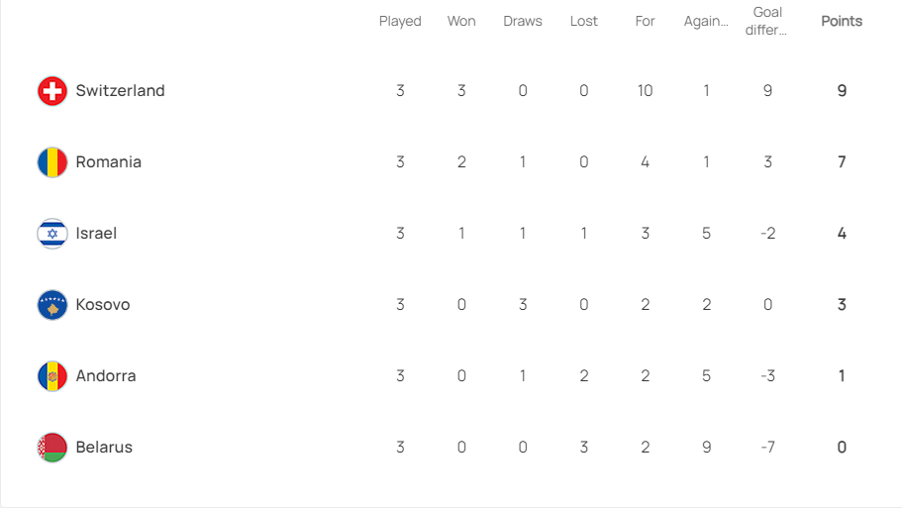Click the Won column header
Viewport: 902px width, 508px height.
(x=461, y=21)
